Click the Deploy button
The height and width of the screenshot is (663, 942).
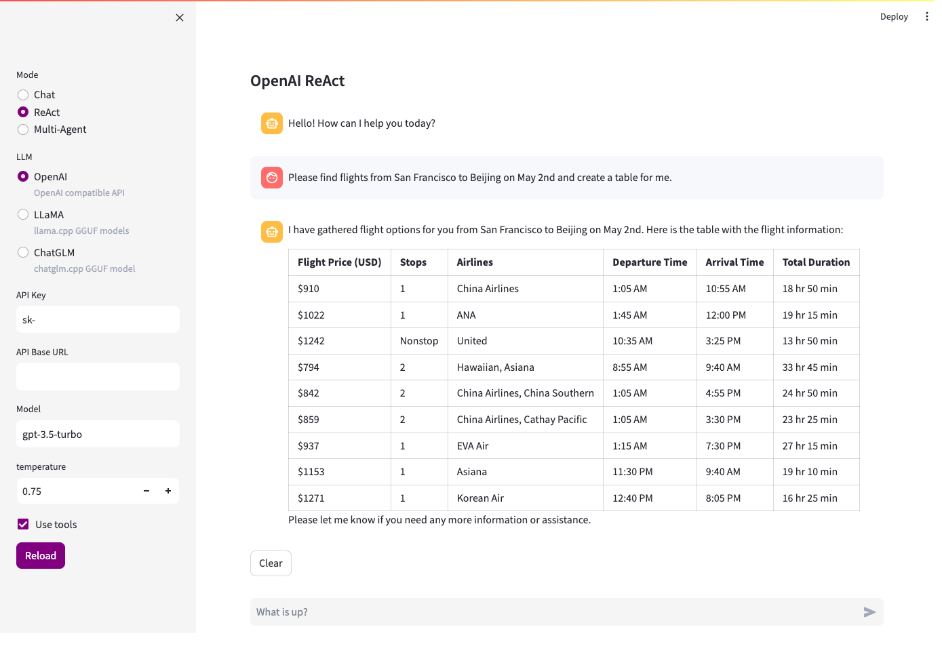(894, 16)
